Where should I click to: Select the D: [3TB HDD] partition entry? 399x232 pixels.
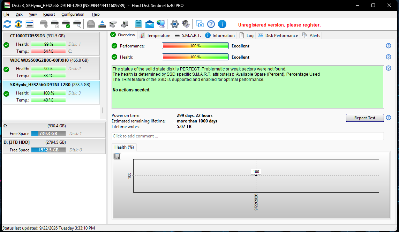54,146
